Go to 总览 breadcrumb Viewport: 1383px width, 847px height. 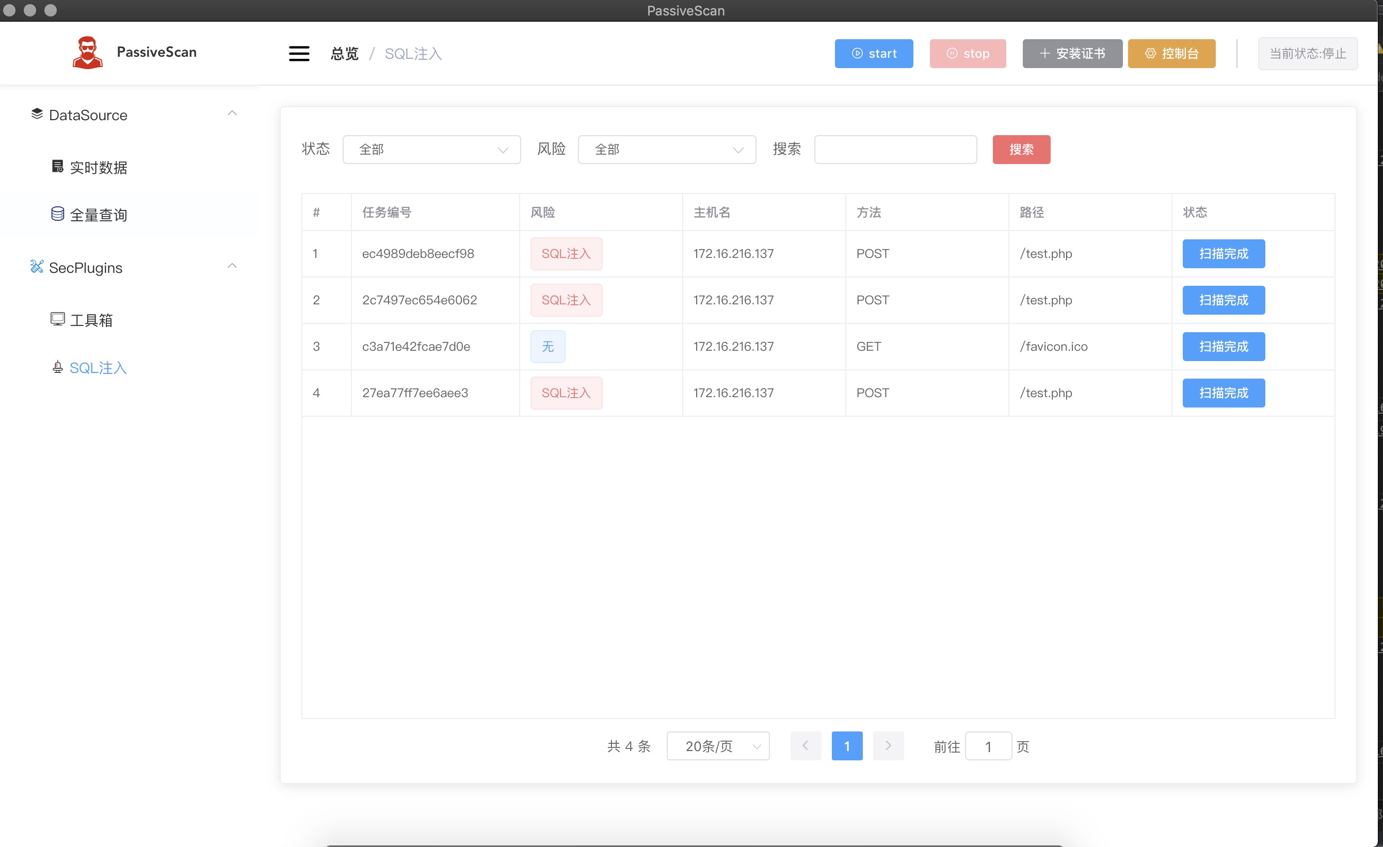point(344,54)
